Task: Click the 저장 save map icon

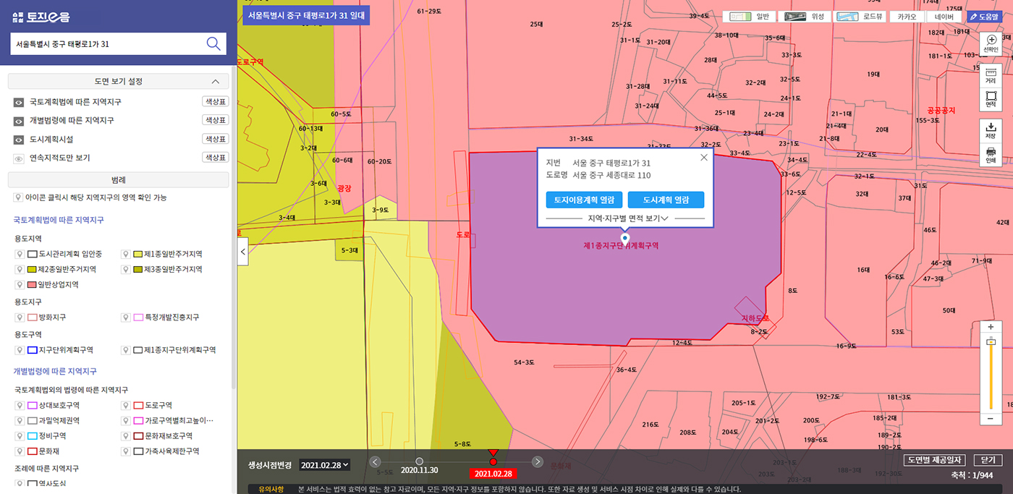Action: pyautogui.click(x=991, y=130)
